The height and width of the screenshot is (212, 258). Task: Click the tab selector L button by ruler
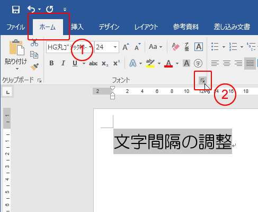click(7, 92)
